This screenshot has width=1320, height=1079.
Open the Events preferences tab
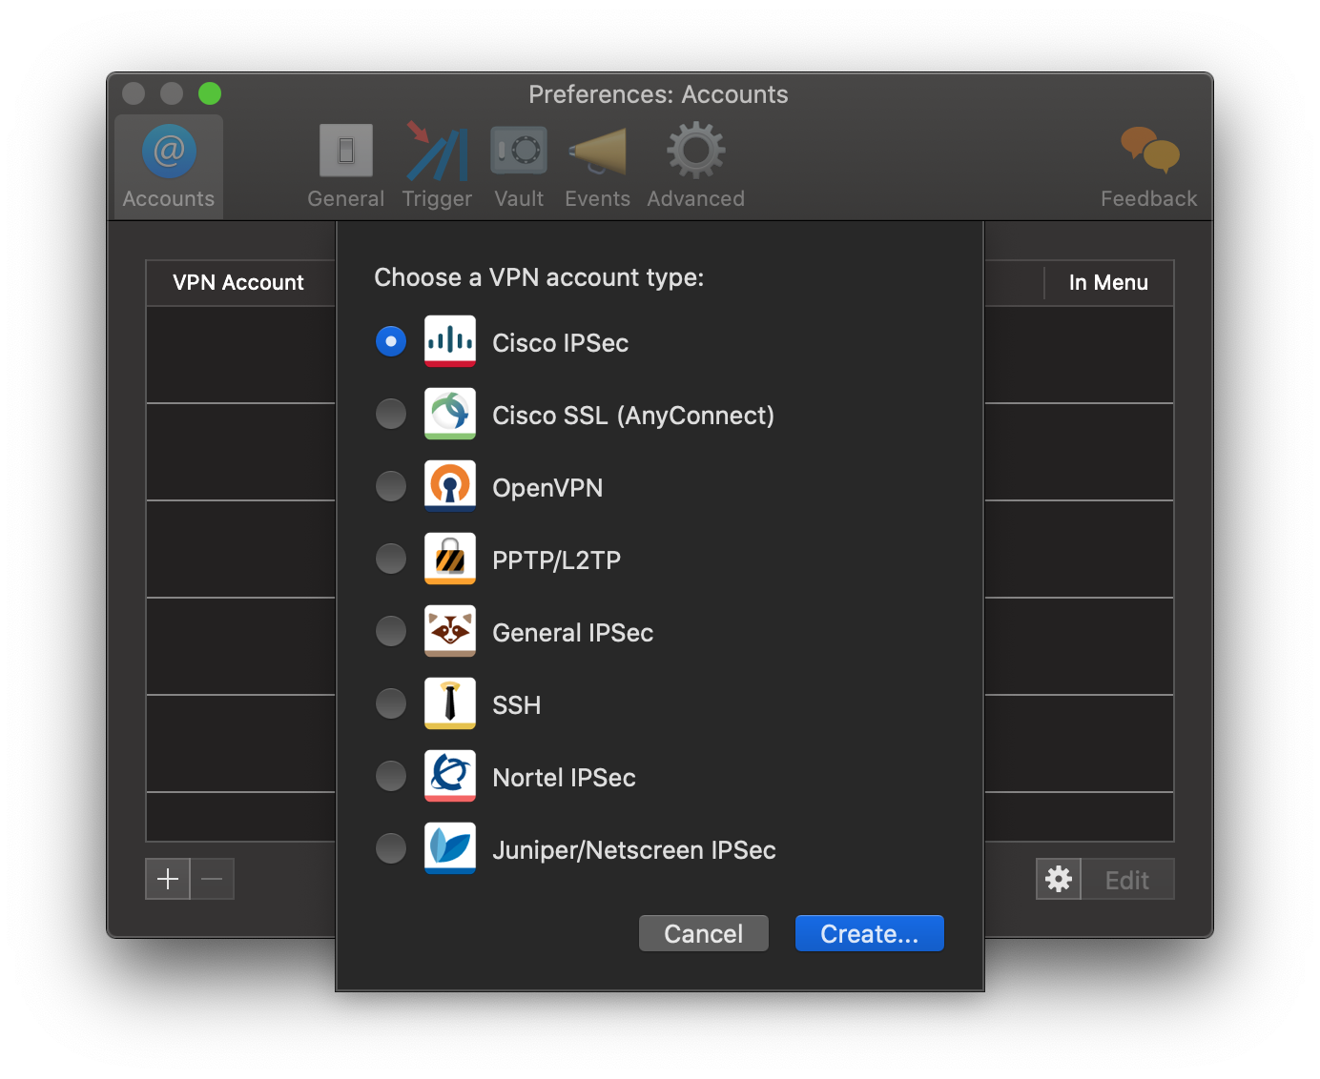597,167
